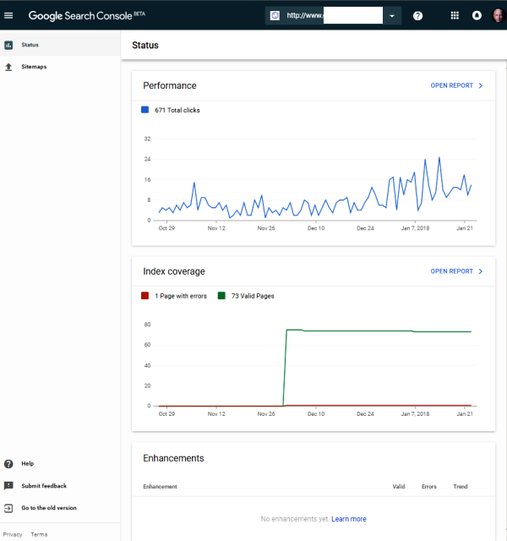Click the Performance card title
The width and height of the screenshot is (507, 541).
coord(170,85)
